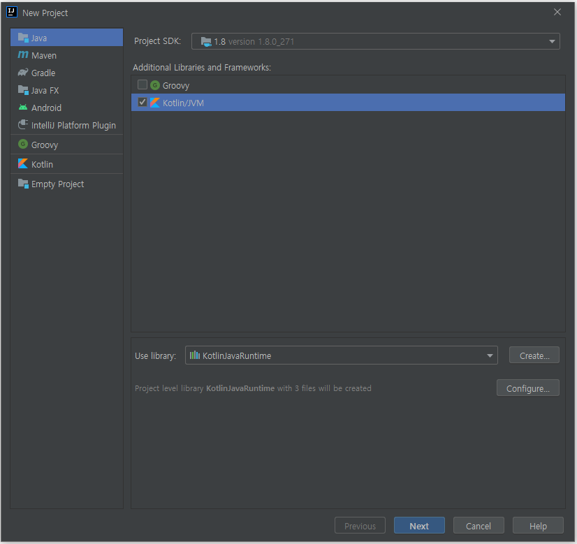Select the IntelliJ Platform Plugin icon
This screenshot has width=577, height=544.
coord(23,125)
